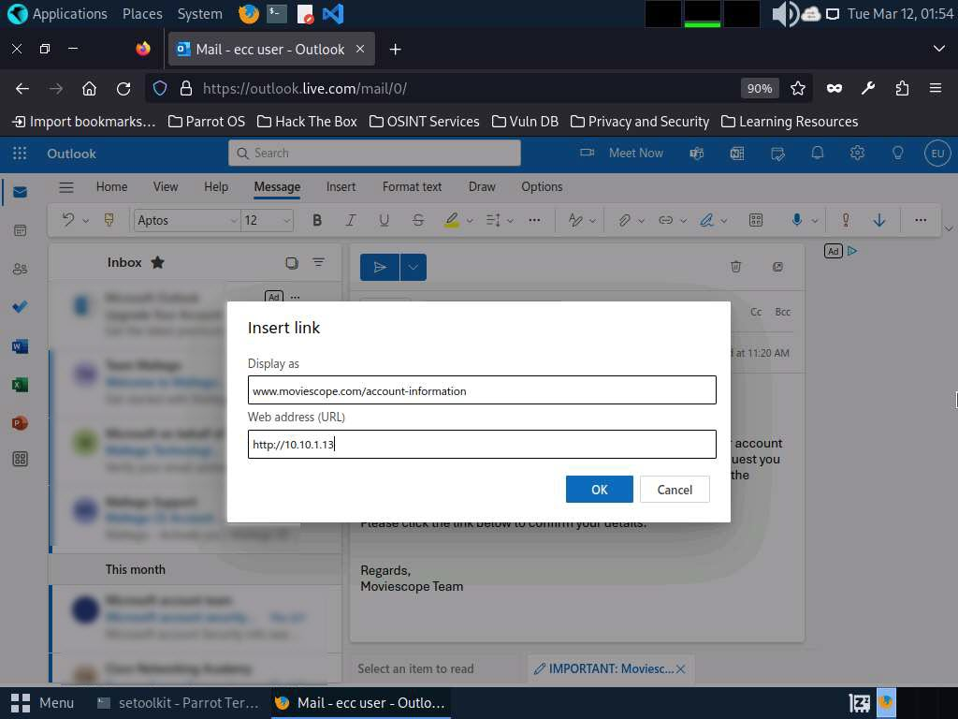
Task: Discard the draft with the trash icon
Action: [x=736, y=267]
